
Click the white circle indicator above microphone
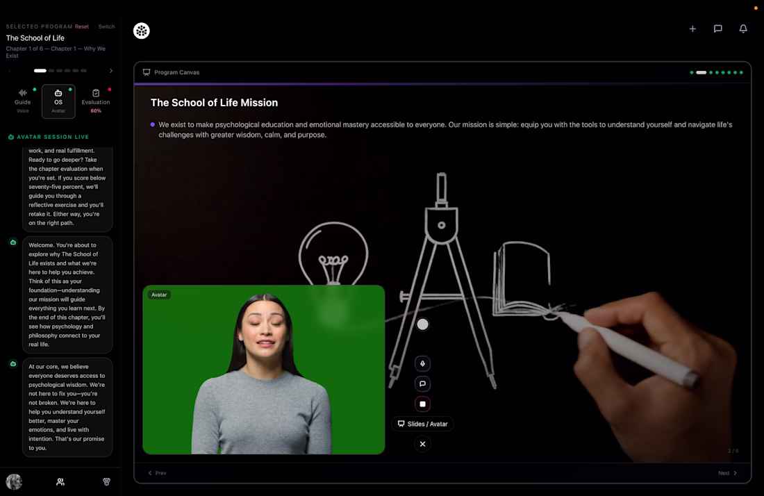click(422, 324)
